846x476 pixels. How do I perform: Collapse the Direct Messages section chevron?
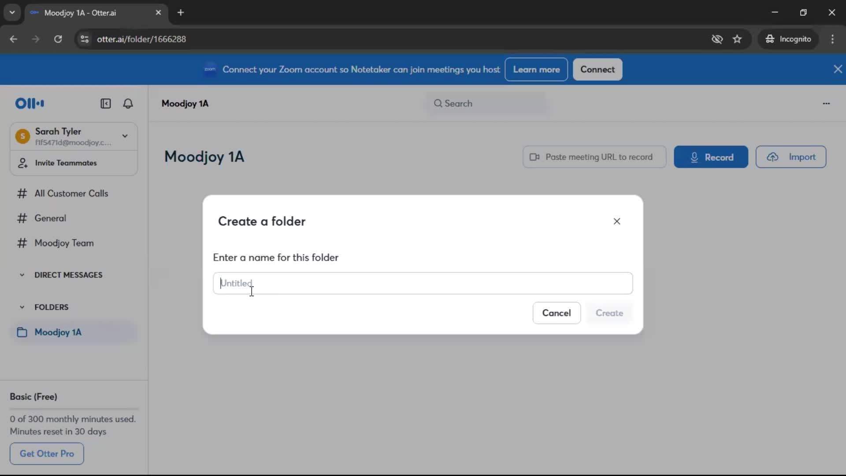pyautogui.click(x=22, y=275)
